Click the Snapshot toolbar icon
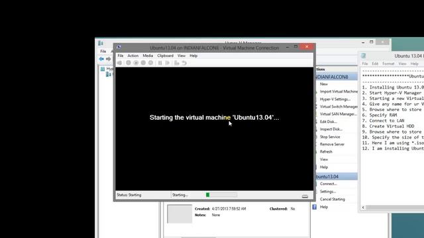This screenshot has height=238, width=424. tap(177, 63)
